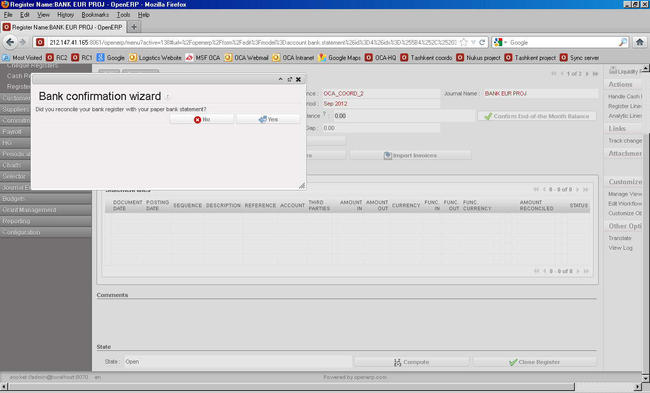This screenshot has height=393, width=650.
Task: Open the RC1 bookmark
Action: (82, 58)
